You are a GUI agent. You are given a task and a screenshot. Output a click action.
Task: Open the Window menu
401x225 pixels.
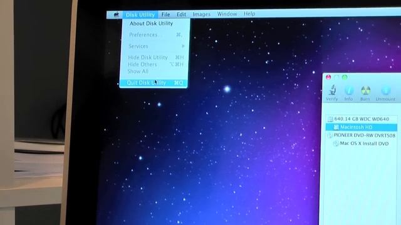coord(227,14)
